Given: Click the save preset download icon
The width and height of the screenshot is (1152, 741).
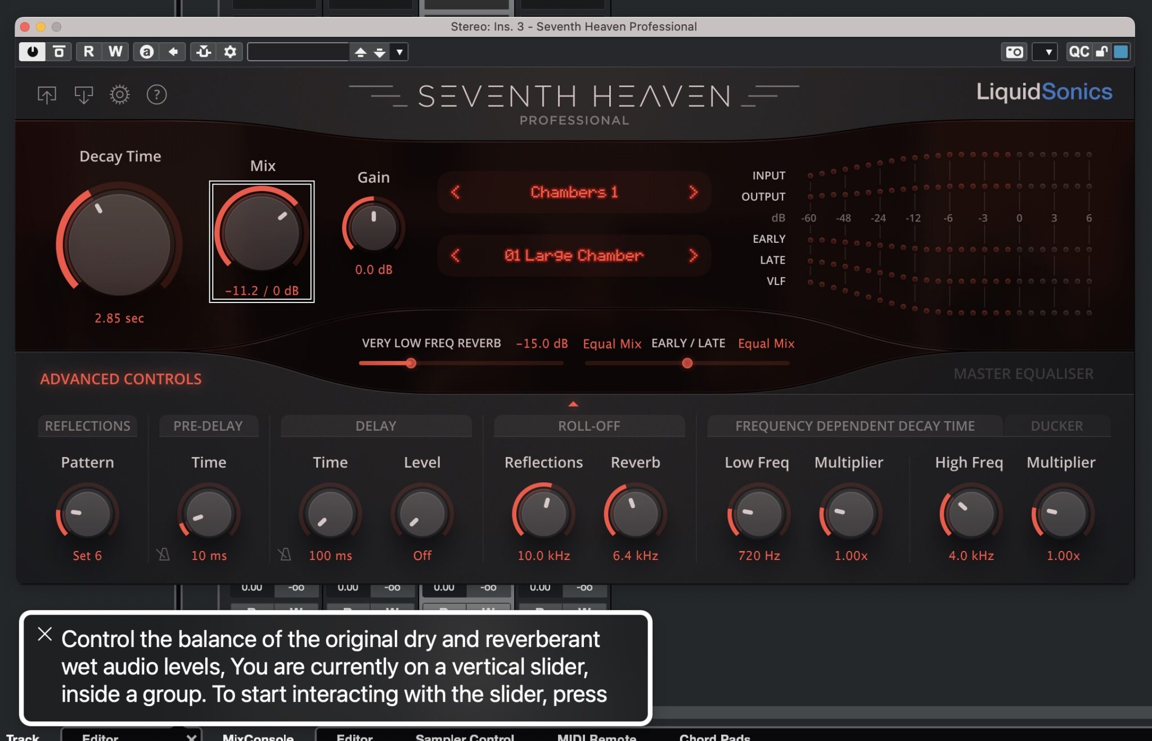Looking at the screenshot, I should 83,94.
